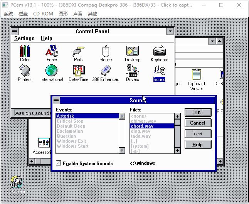Choose chimes.wav in the Files list
This screenshot has width=249, height=204.
coord(152,121)
